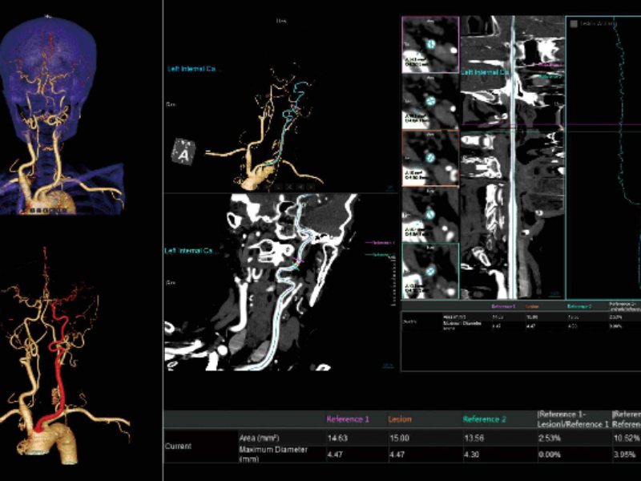Click the Left Internal Ca... label in curved view
Viewport: 641px width, 481px height.
click(191, 253)
